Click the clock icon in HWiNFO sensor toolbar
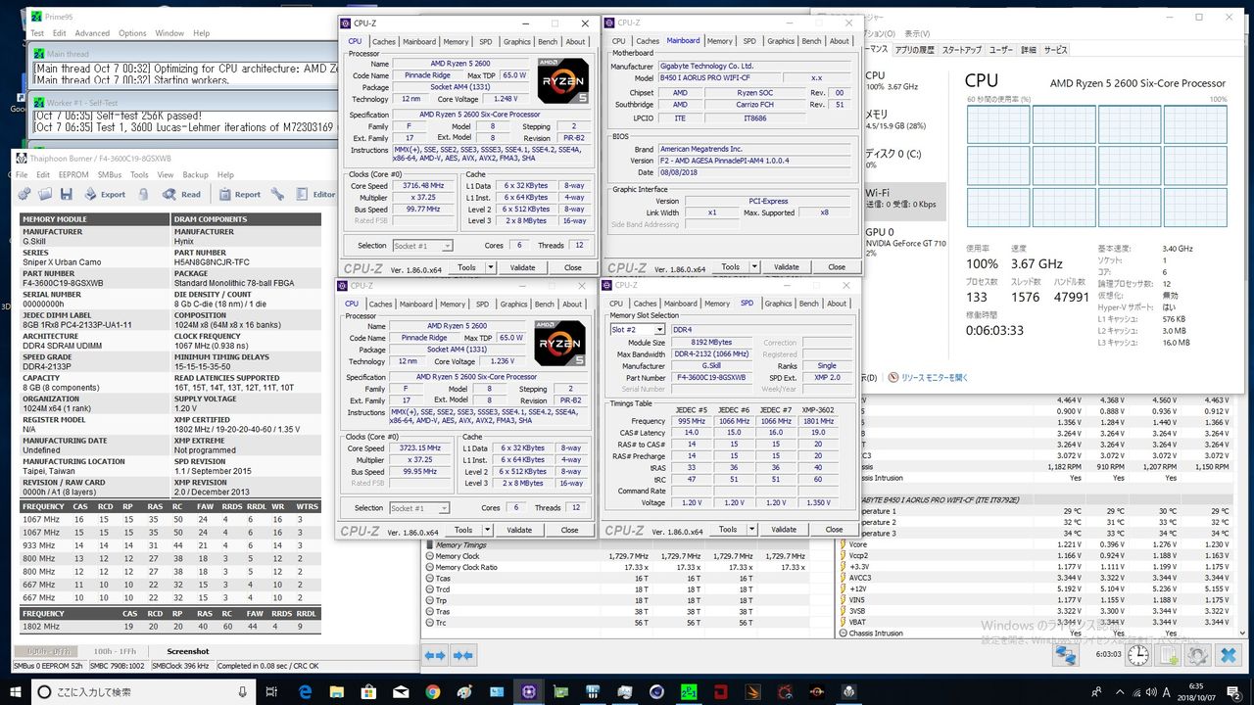 [1138, 655]
